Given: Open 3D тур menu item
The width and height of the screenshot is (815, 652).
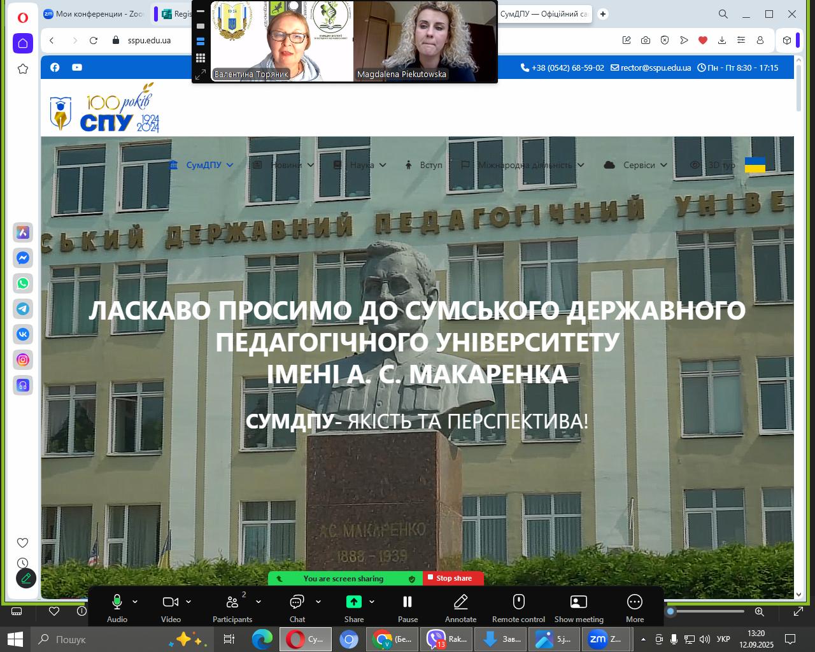Looking at the screenshot, I should (x=713, y=165).
